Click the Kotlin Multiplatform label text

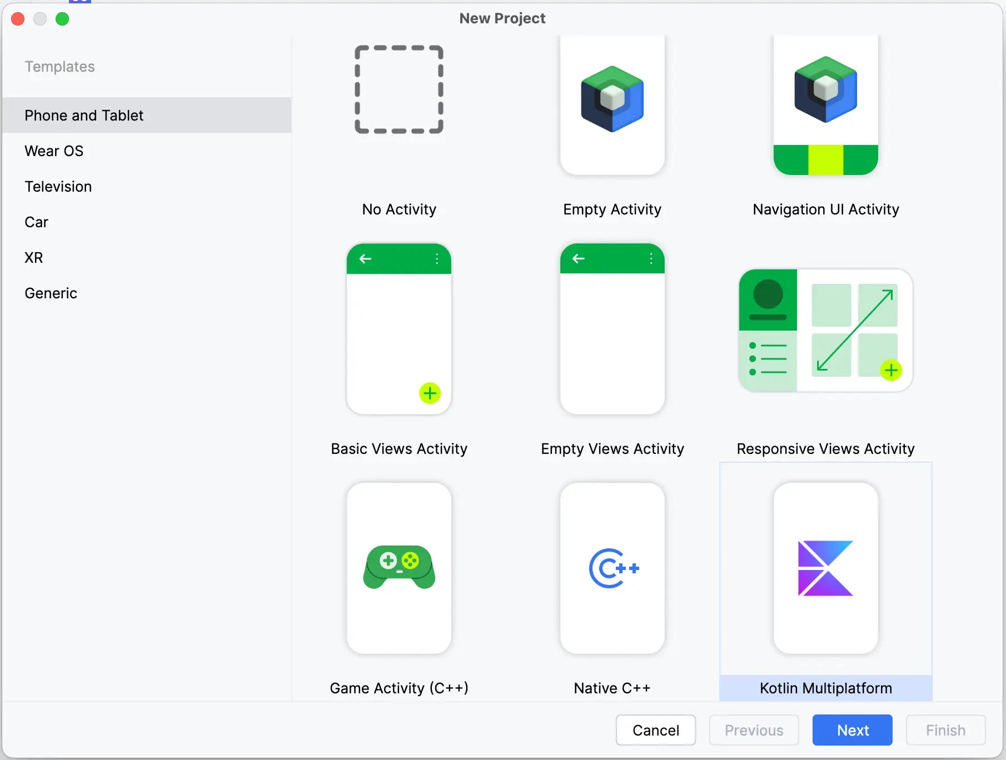pos(825,688)
